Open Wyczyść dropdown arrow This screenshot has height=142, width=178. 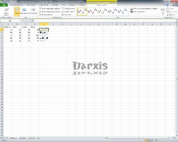pos(176,15)
